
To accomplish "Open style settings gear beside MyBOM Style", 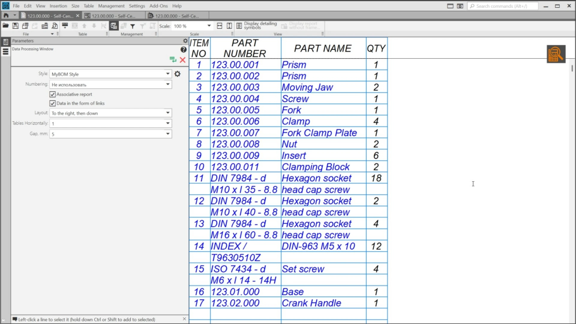I will tap(177, 74).
